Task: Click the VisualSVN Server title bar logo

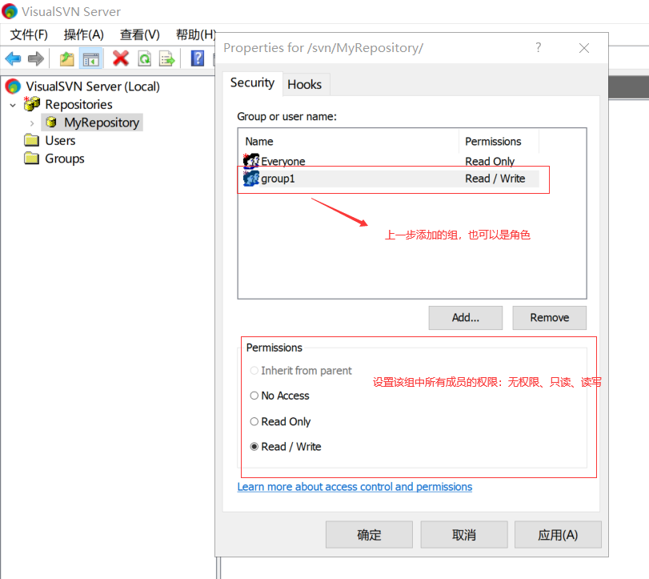Action: (x=10, y=11)
